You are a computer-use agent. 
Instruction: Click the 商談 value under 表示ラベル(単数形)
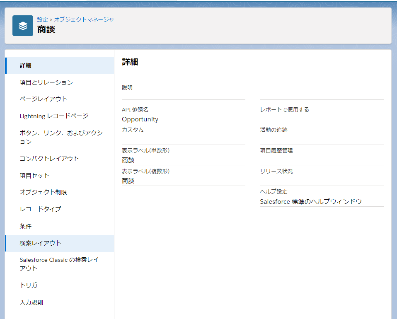pyautogui.click(x=128, y=160)
